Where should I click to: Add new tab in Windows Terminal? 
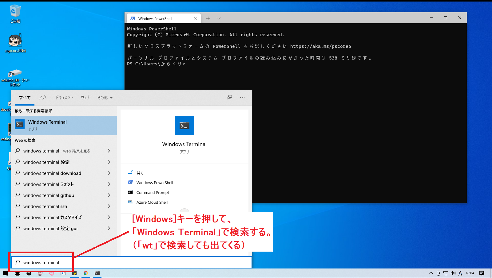[x=208, y=18]
